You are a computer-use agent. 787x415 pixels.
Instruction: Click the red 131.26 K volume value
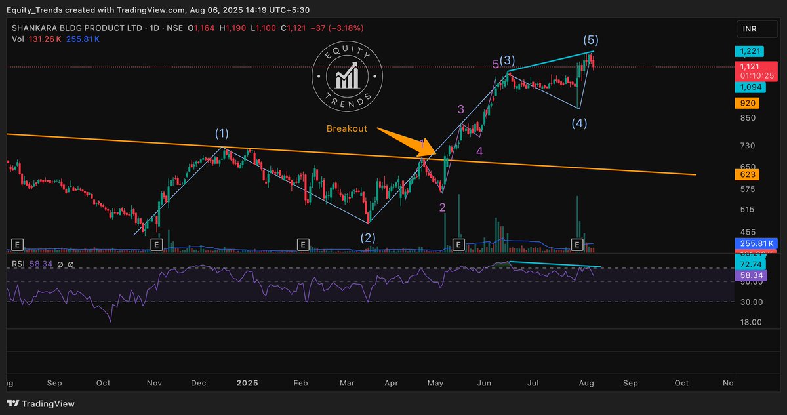point(44,39)
